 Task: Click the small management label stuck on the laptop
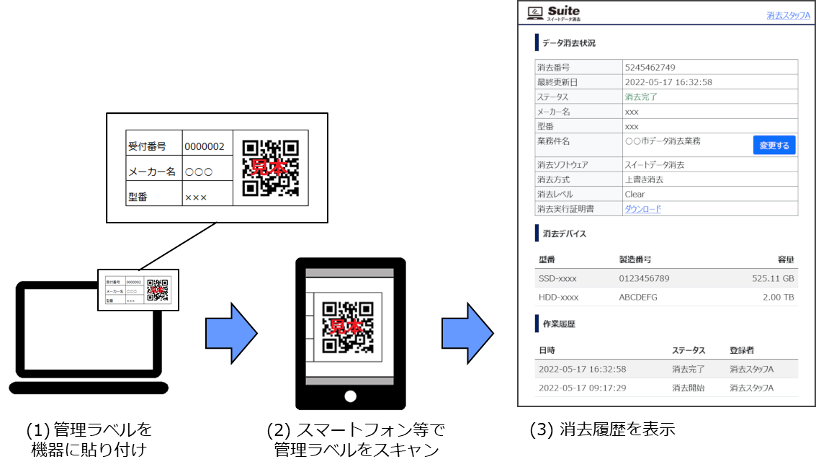[x=138, y=290]
